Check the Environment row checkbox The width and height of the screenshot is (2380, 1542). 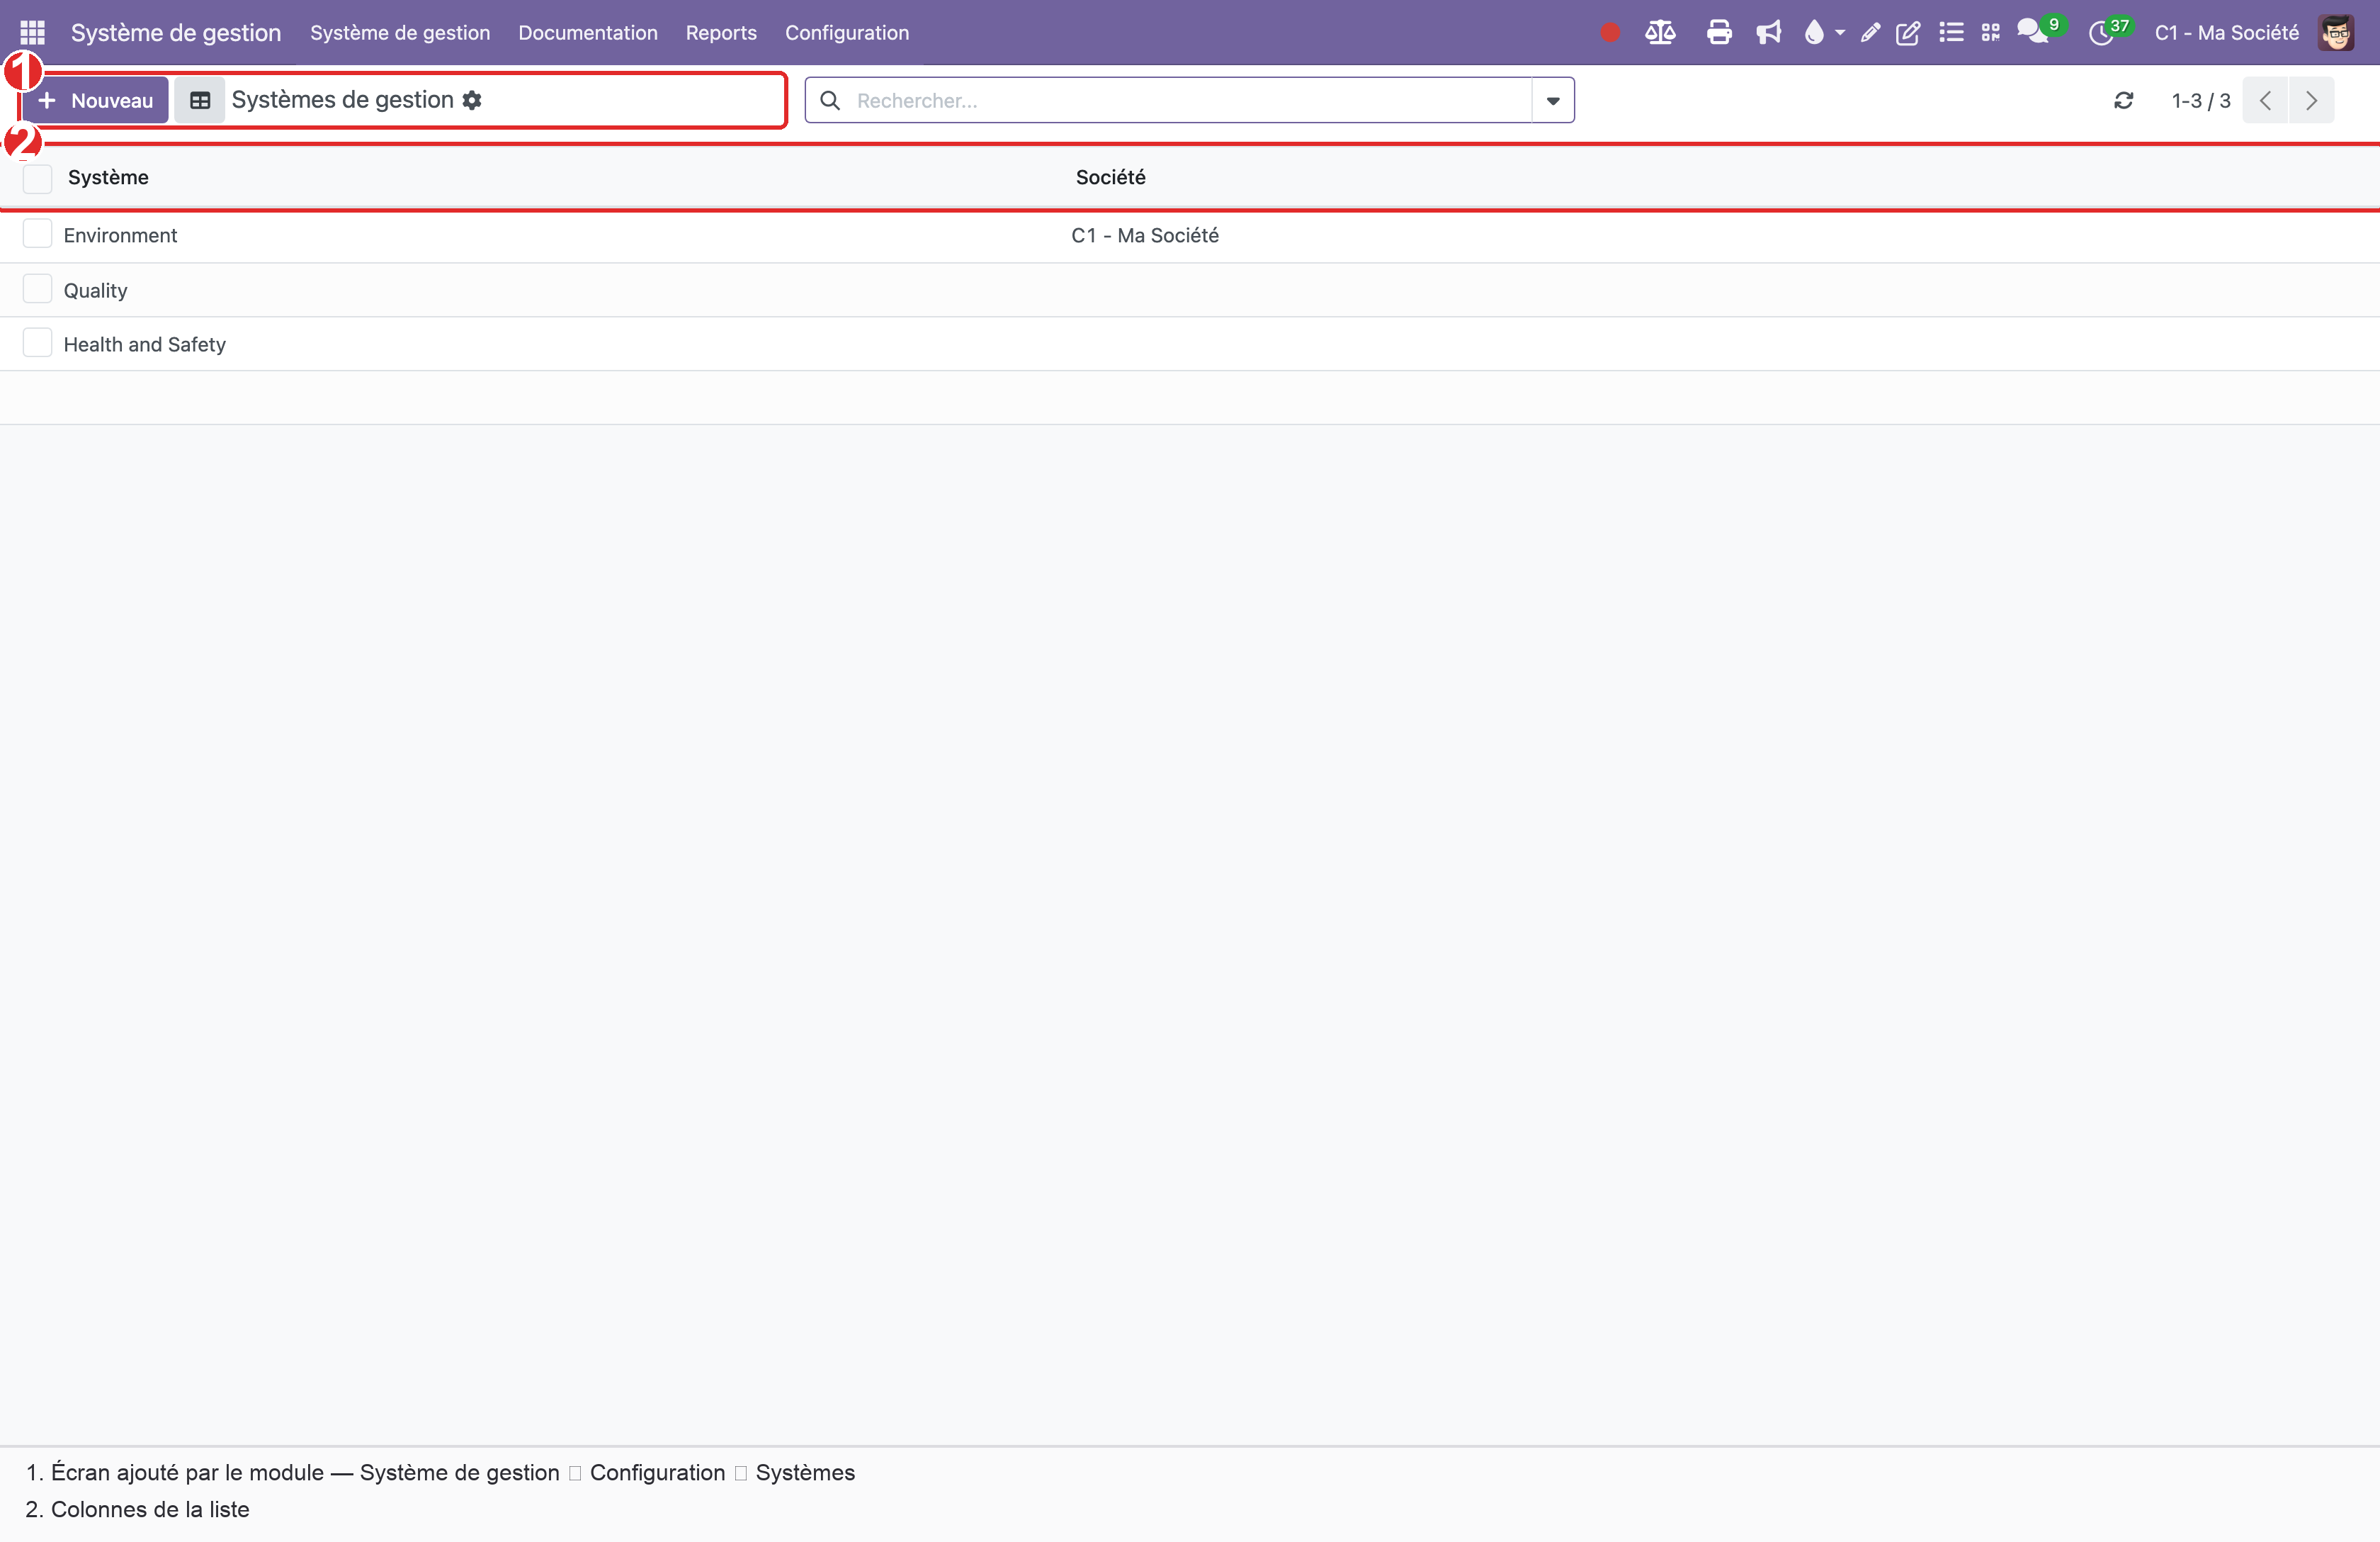coord(37,233)
